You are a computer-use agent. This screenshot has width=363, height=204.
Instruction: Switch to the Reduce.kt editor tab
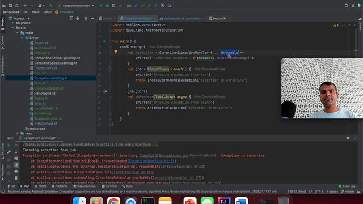coord(220,19)
